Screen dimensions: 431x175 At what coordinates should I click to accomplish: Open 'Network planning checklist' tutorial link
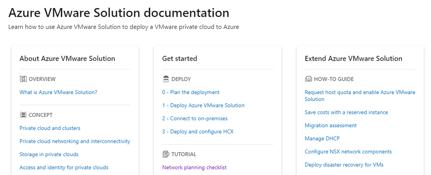[194, 167]
